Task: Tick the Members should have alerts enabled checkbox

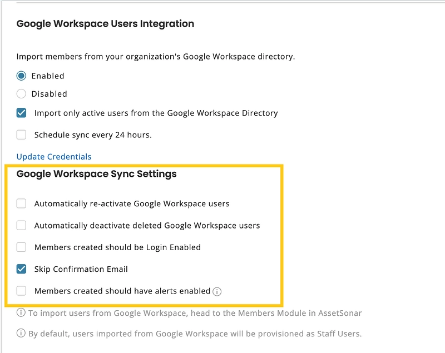Action: point(21,291)
